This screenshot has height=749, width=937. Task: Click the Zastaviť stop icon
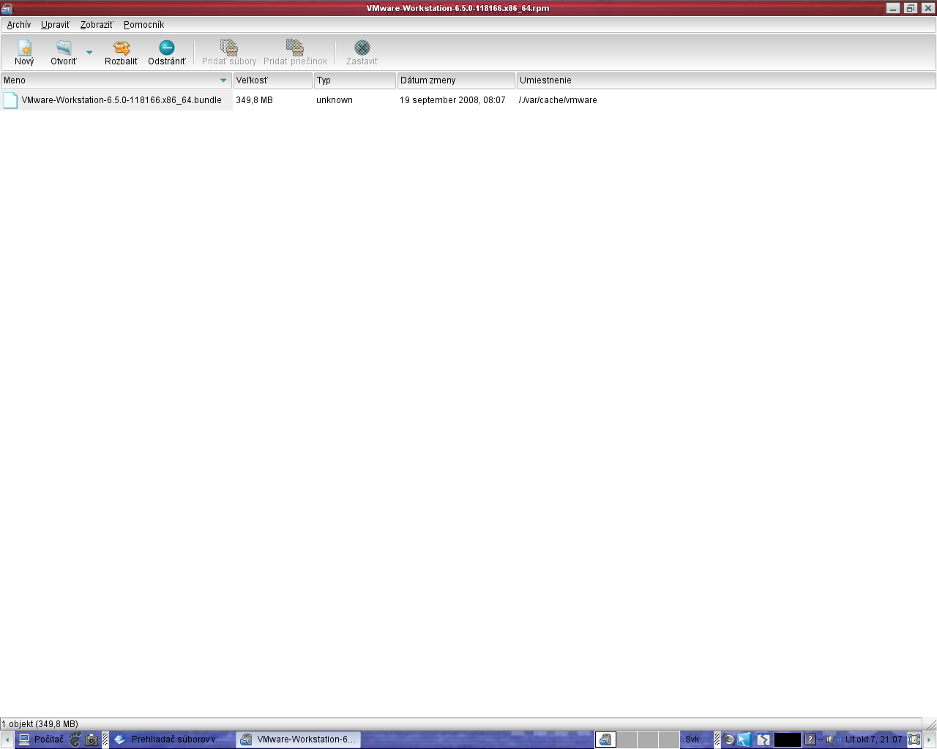click(362, 48)
